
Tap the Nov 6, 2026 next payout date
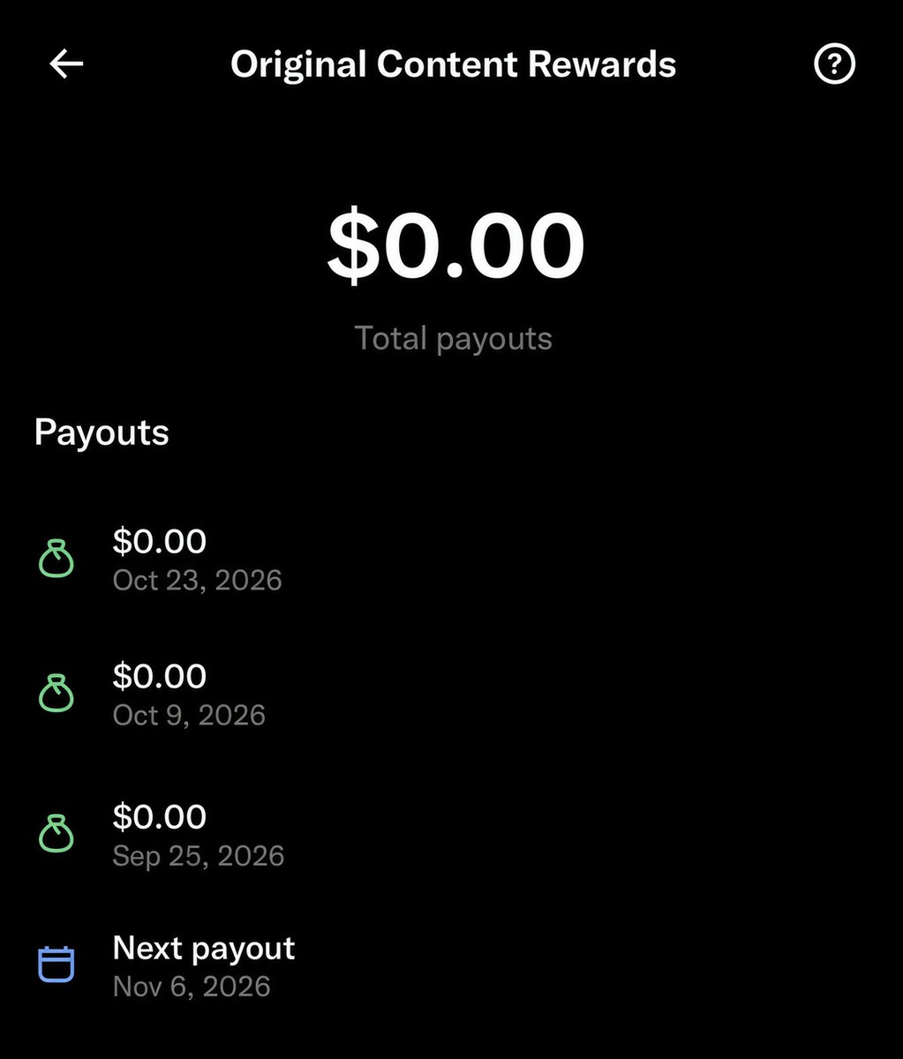(192, 986)
